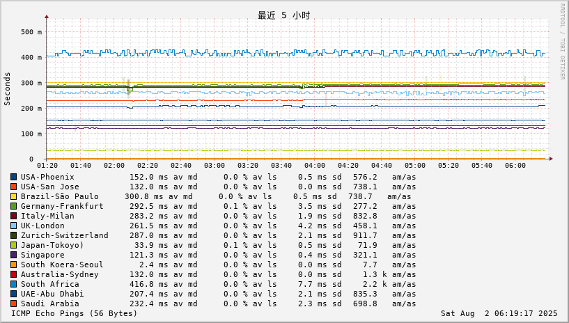Click the Seconds y-axis label

tap(7, 89)
